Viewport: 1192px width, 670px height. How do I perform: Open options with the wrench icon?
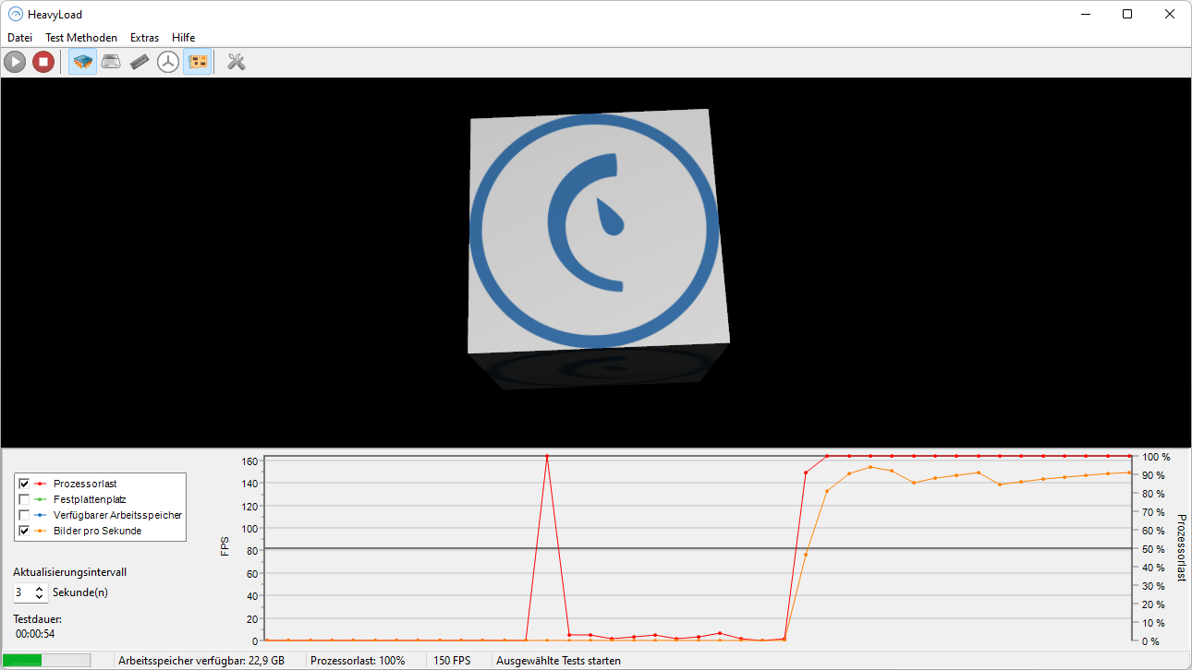click(x=236, y=62)
